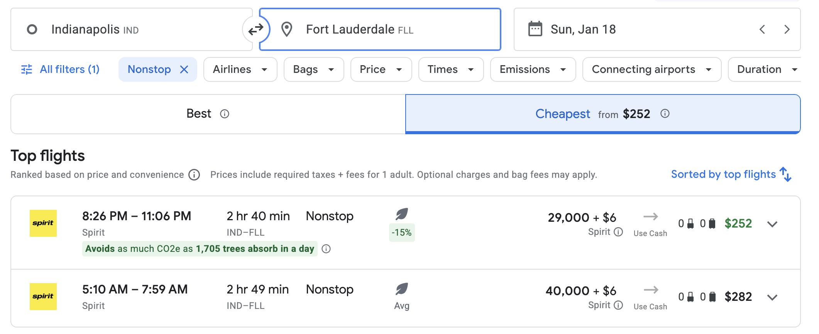This screenshot has width=819, height=334.
Task: Open the Times filter dropdown
Action: coord(451,69)
